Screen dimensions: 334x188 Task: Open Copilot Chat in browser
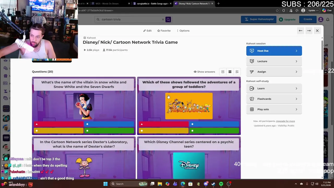tap(327, 10)
